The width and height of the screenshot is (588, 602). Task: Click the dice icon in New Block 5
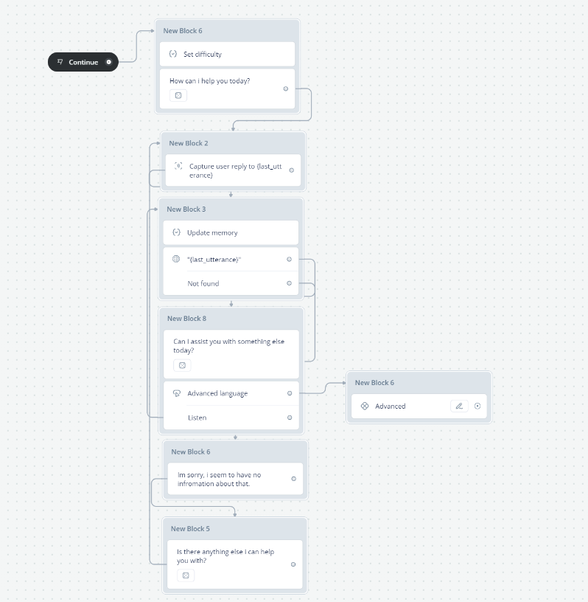[x=186, y=575]
